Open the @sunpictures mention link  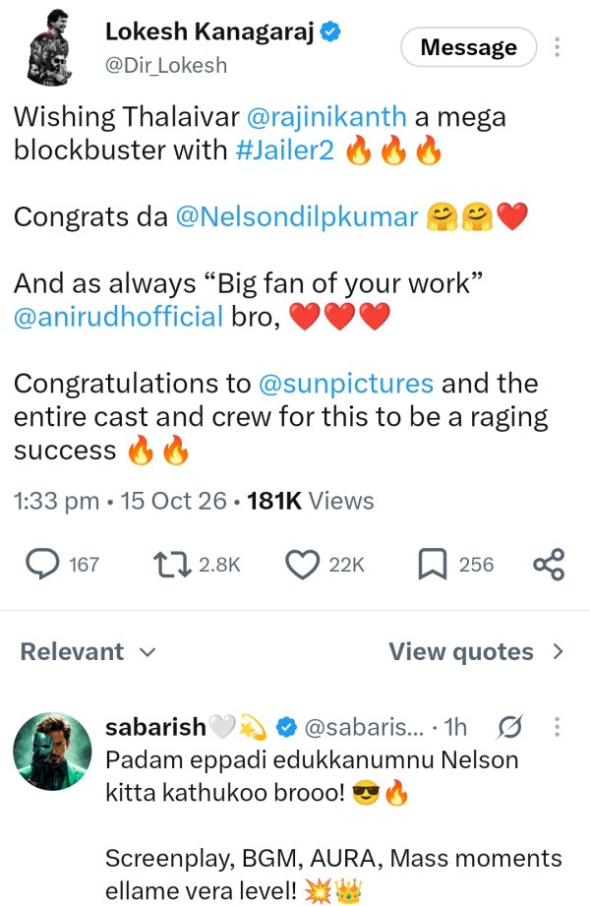[345, 384]
